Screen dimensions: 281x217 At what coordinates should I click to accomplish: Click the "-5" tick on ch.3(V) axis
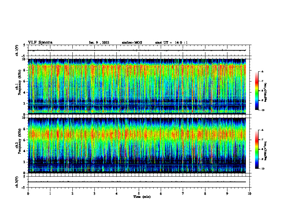[x=24, y=188]
